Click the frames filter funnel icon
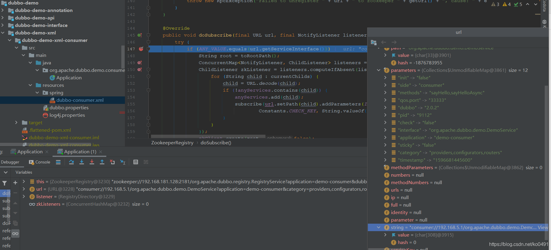 point(5,183)
